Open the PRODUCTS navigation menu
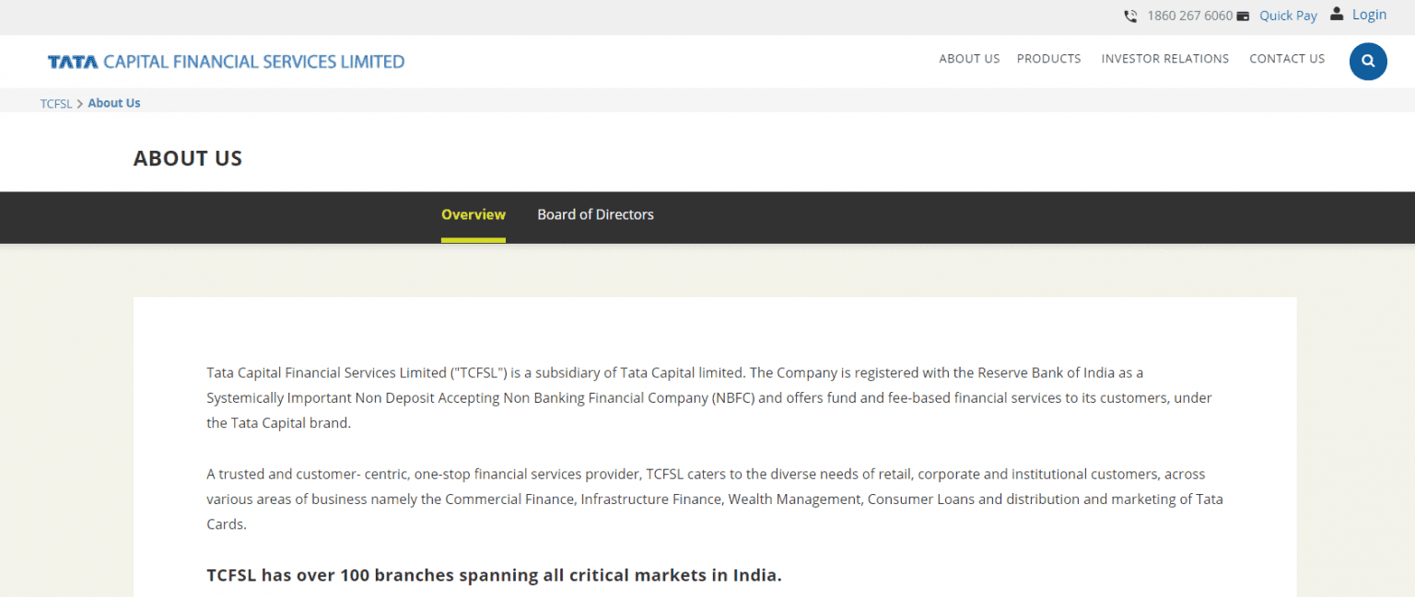 pos(1048,58)
